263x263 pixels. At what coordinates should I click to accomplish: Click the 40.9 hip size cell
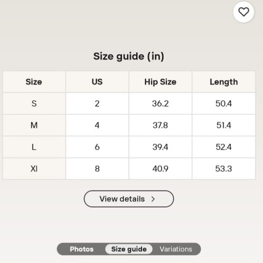coord(160,169)
